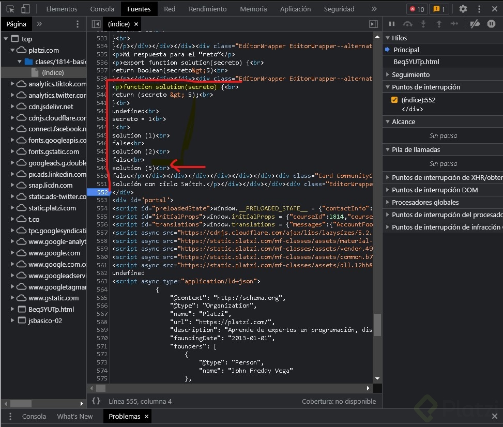Click the yellow warnings count badge
The image size is (503, 427).
pyautogui.click(x=439, y=9)
